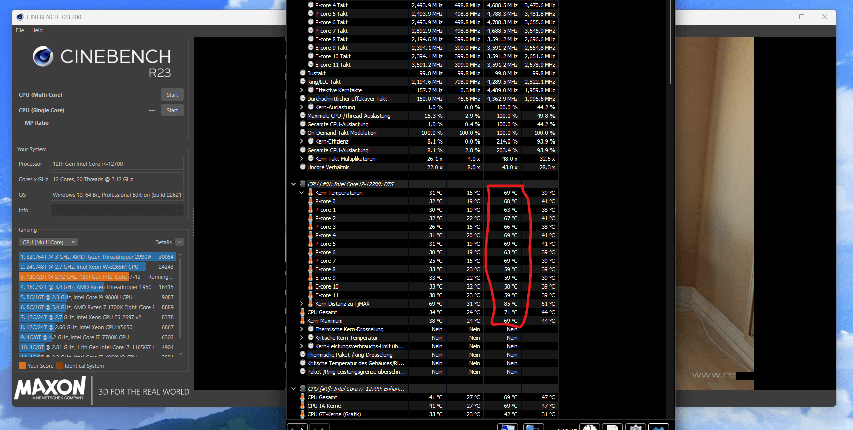This screenshot has height=430, width=853.
Task: Click the Maxon company logo
Action: click(x=50, y=389)
